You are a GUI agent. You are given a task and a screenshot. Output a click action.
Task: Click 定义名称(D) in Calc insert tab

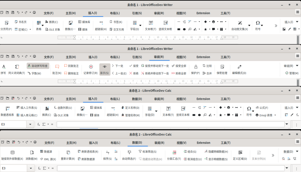(130, 108)
